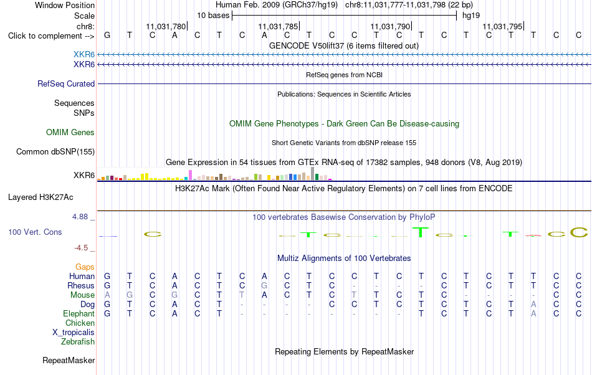
Task: Open '100 vertebrates Basewise Conservation by PhyloP' title
Action: pyautogui.click(x=343, y=217)
